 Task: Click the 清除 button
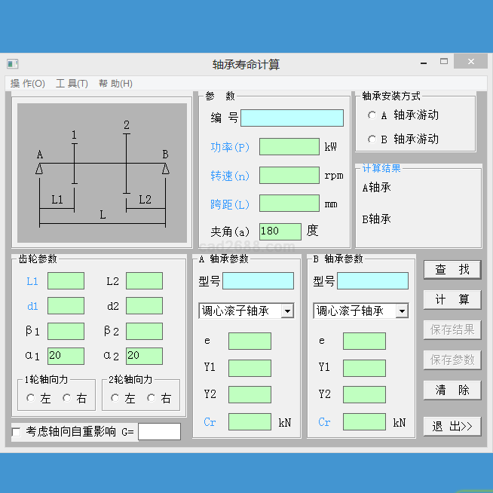[x=452, y=390]
